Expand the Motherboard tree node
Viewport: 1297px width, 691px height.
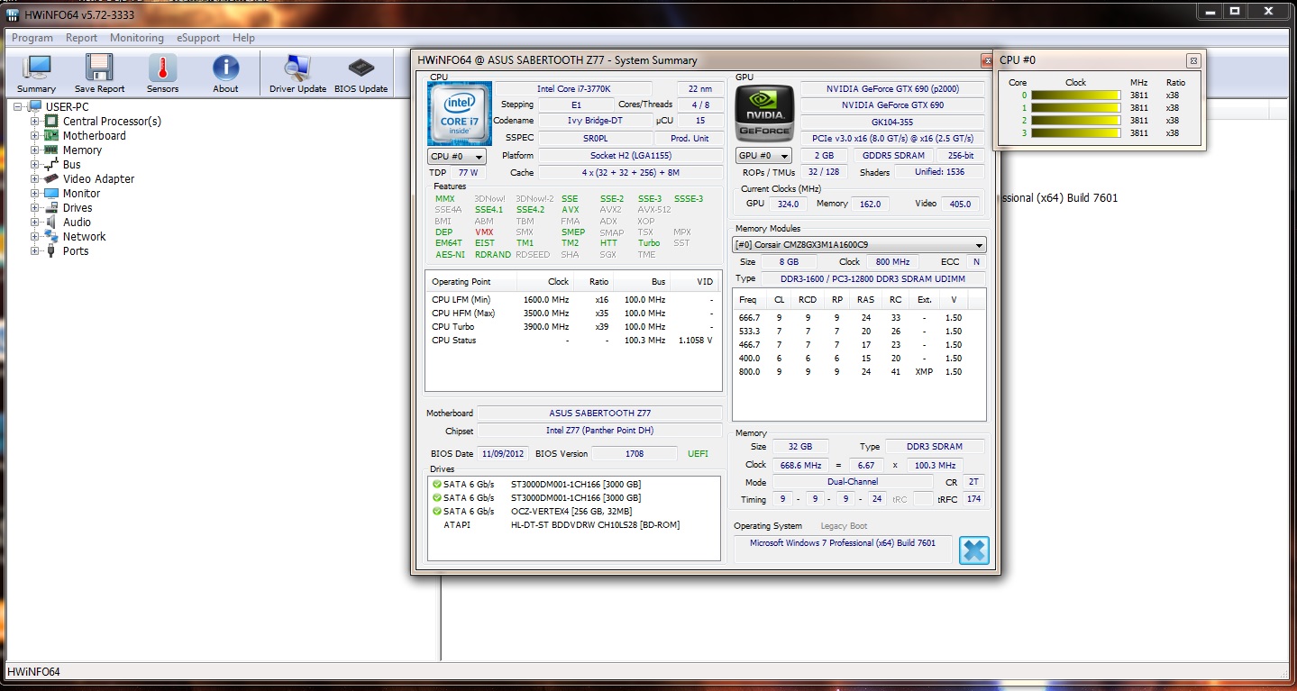click(x=34, y=135)
